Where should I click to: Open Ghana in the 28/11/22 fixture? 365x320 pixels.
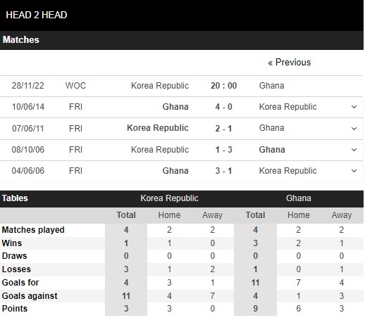(x=271, y=86)
